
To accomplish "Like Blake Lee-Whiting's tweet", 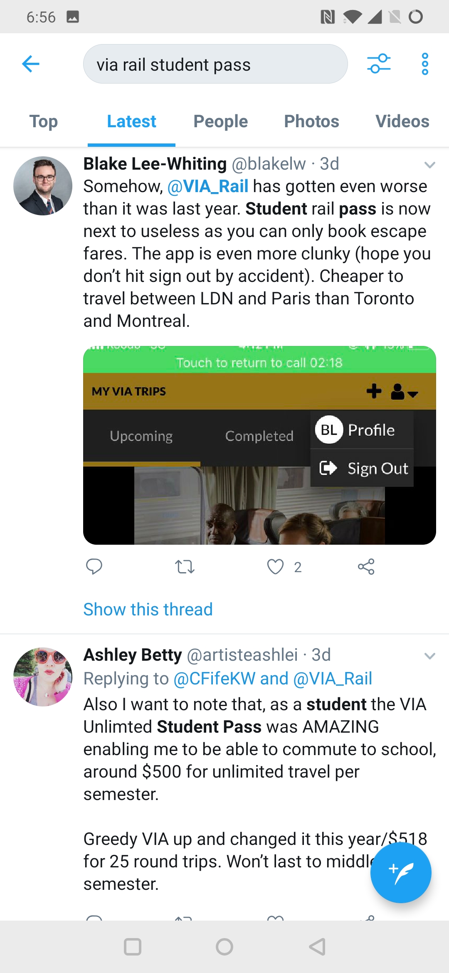I will (275, 567).
